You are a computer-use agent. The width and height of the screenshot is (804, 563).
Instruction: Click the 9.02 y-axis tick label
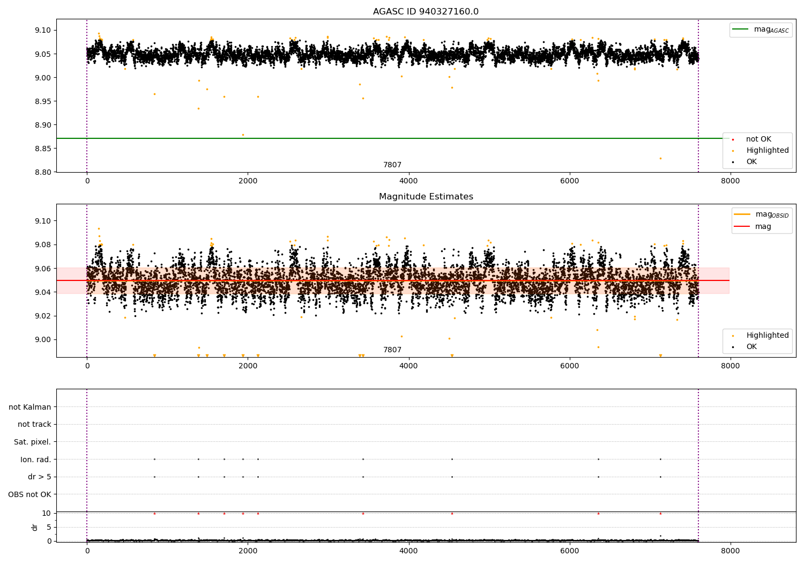point(42,316)
